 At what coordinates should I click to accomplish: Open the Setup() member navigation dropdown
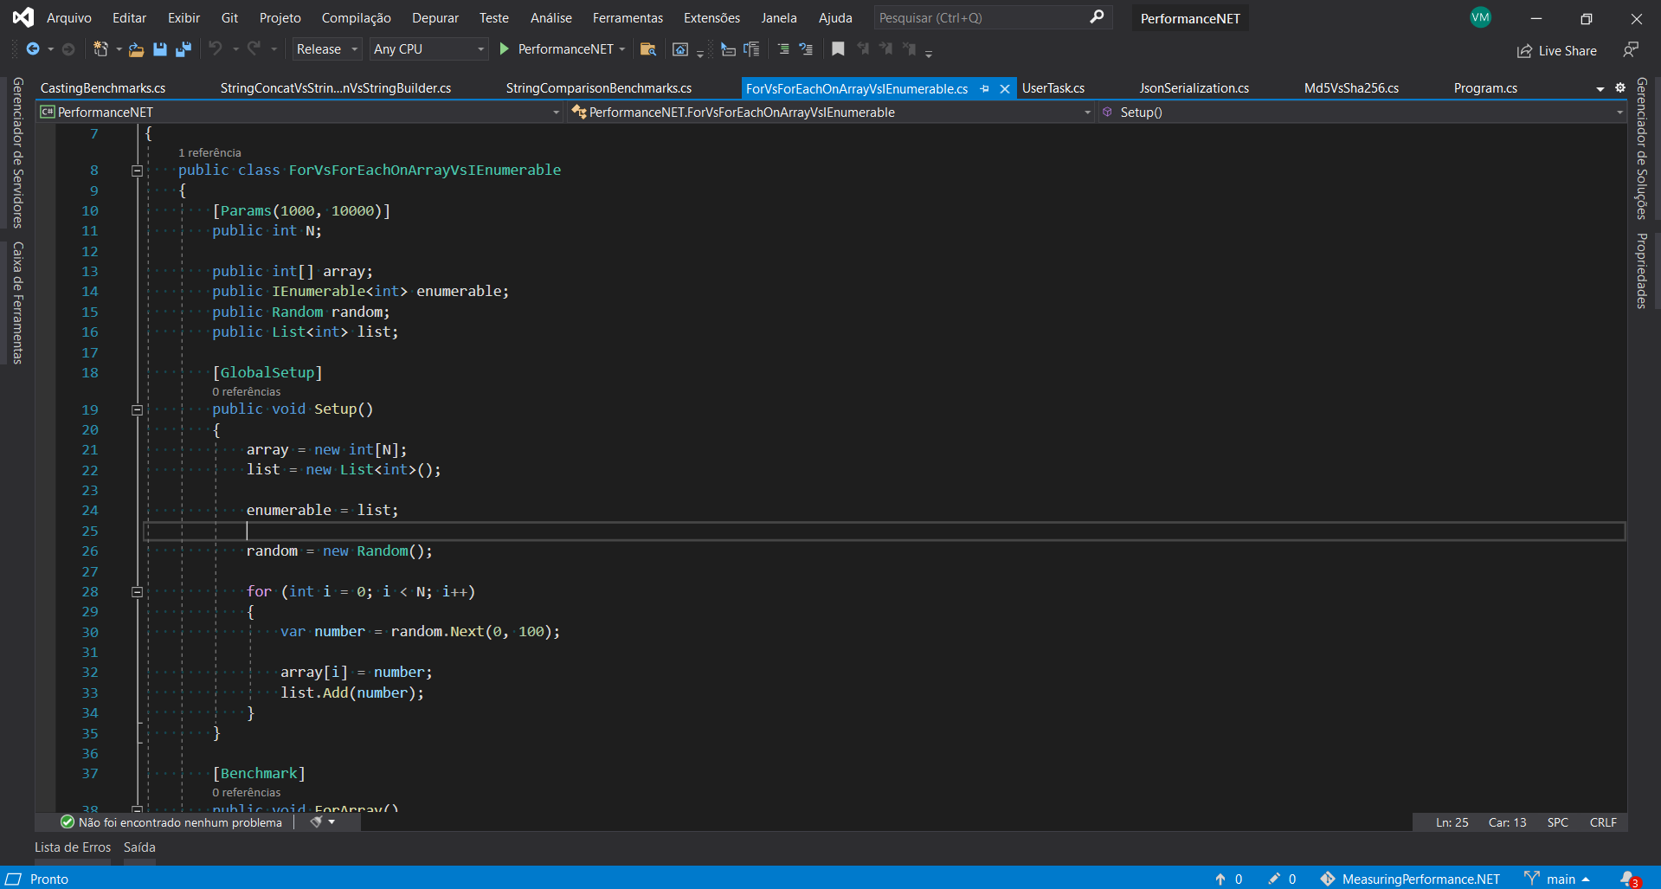pyautogui.click(x=1362, y=113)
